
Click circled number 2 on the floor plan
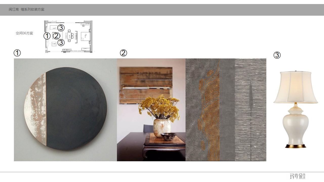tap(56, 36)
